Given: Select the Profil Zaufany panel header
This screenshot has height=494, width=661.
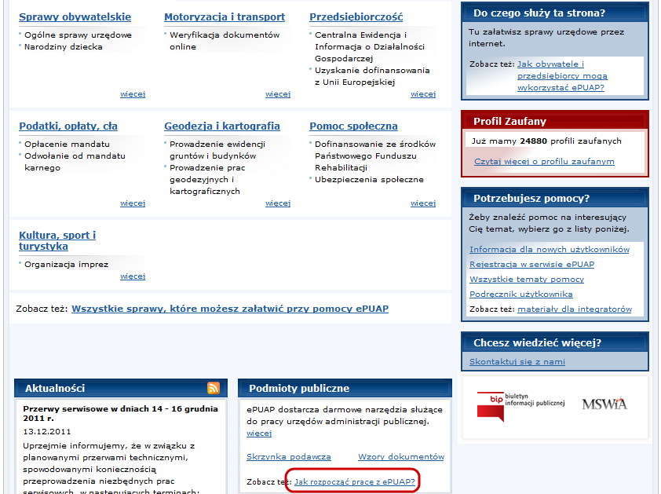Looking at the screenshot, I should (555, 121).
